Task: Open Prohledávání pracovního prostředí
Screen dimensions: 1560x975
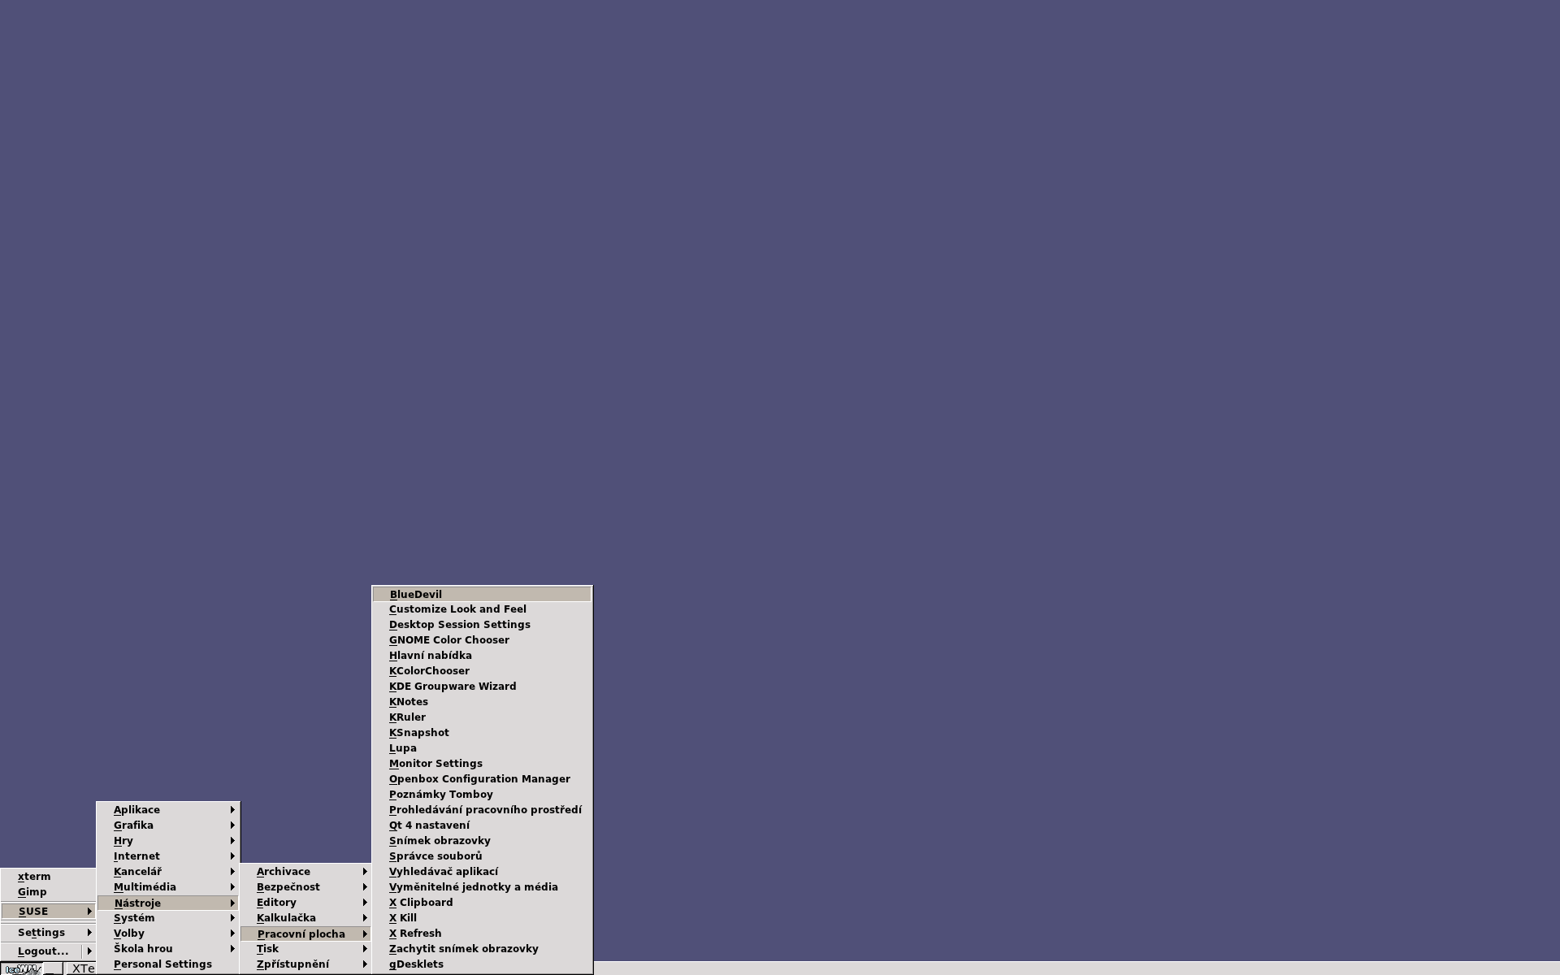Action: coord(482,810)
